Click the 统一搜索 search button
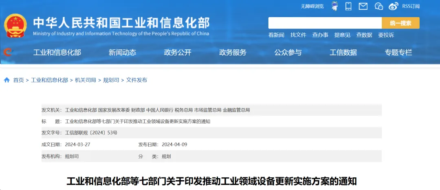This screenshot has width=440, height=190. point(401,23)
